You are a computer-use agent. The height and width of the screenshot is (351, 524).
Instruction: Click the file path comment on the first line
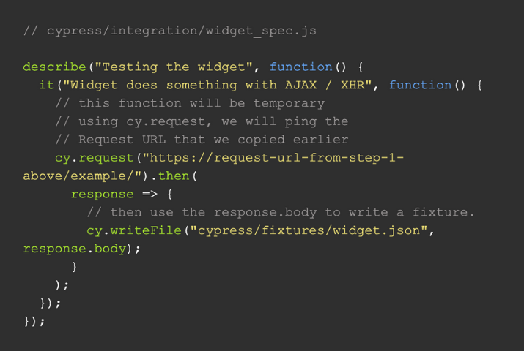pos(169,31)
